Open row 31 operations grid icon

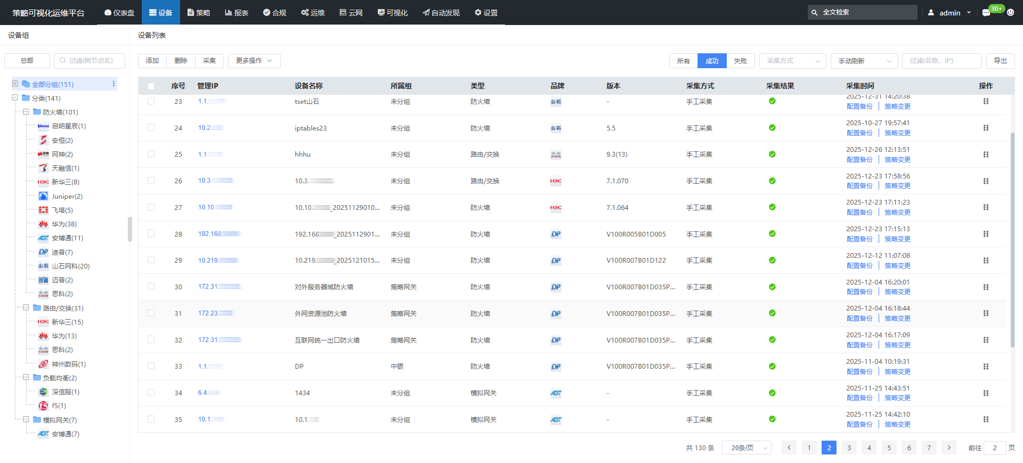coord(986,314)
